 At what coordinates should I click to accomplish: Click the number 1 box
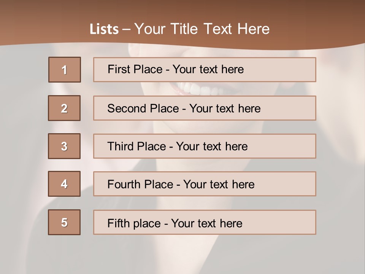65,70
